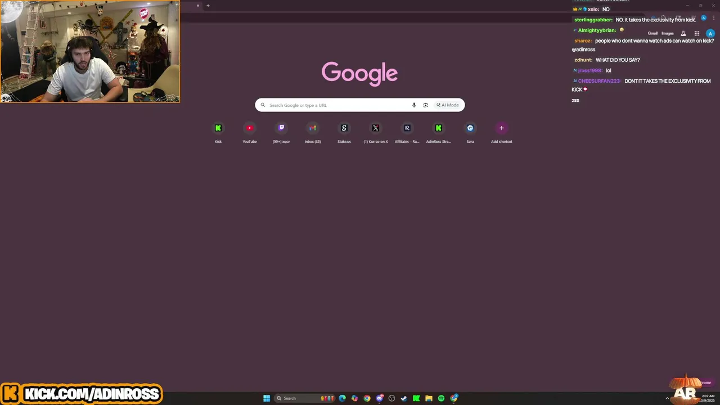Image resolution: width=720 pixels, height=405 pixels.
Task: Open the Google account avatar on page
Action: (x=710, y=33)
